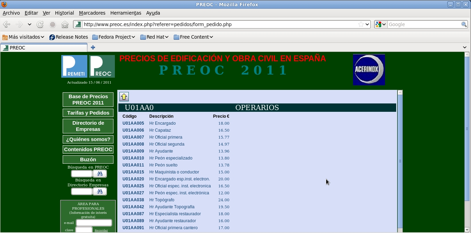
Task: Open the Herramientas menu
Action: [x=126, y=13]
